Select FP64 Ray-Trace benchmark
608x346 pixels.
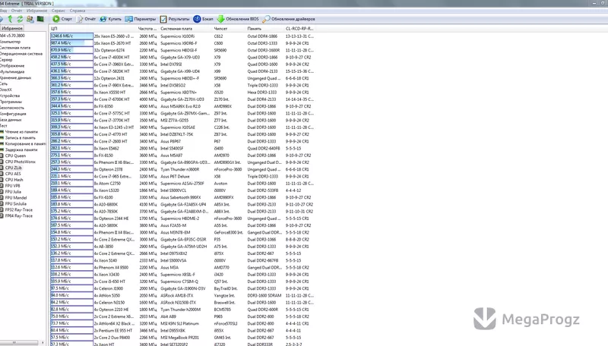[18, 216]
